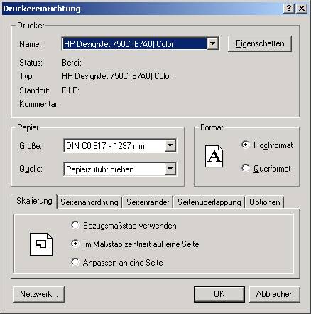Switch to the Seitenanordnung tab
The width and height of the screenshot is (311, 314).
(89, 202)
